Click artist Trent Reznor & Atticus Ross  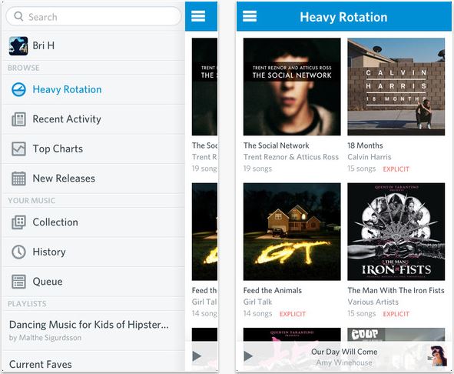tap(291, 157)
